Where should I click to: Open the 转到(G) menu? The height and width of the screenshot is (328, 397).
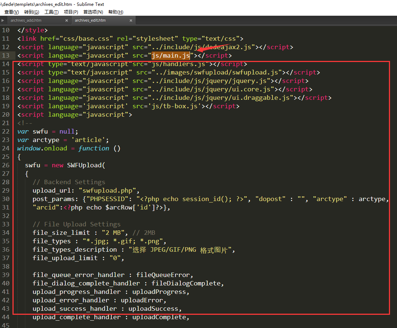click(32, 12)
